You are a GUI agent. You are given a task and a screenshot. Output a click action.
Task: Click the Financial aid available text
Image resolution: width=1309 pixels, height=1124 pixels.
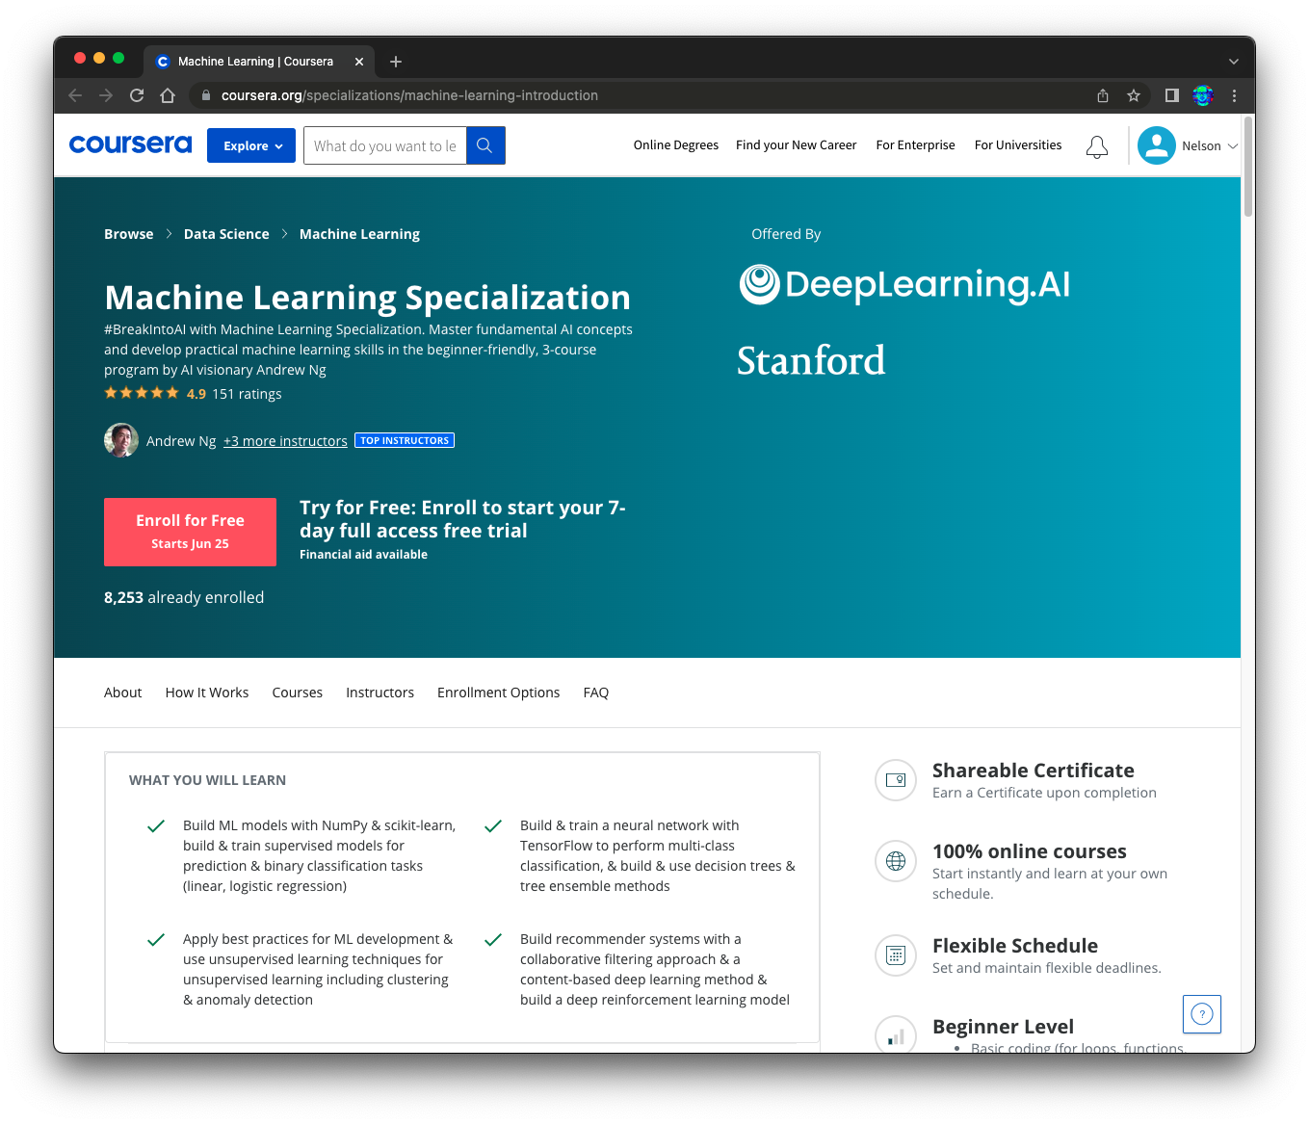[x=363, y=555]
